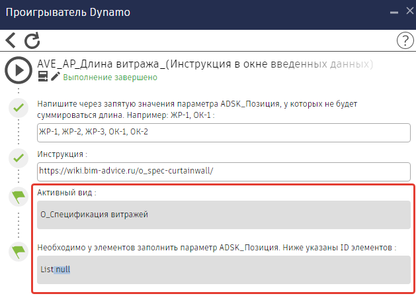Image resolution: width=416 pixels, height=302 pixels.
Task: Click the pencil edit icon
Action: 55,77
